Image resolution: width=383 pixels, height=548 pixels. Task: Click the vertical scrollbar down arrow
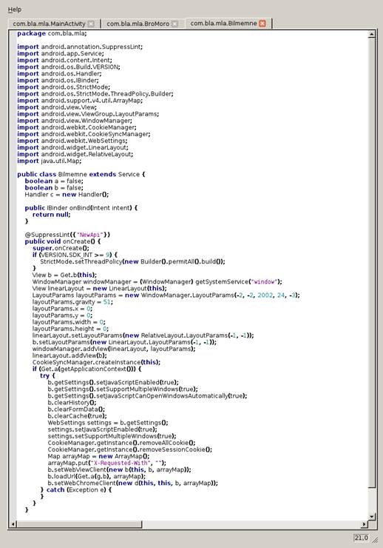[372, 517]
